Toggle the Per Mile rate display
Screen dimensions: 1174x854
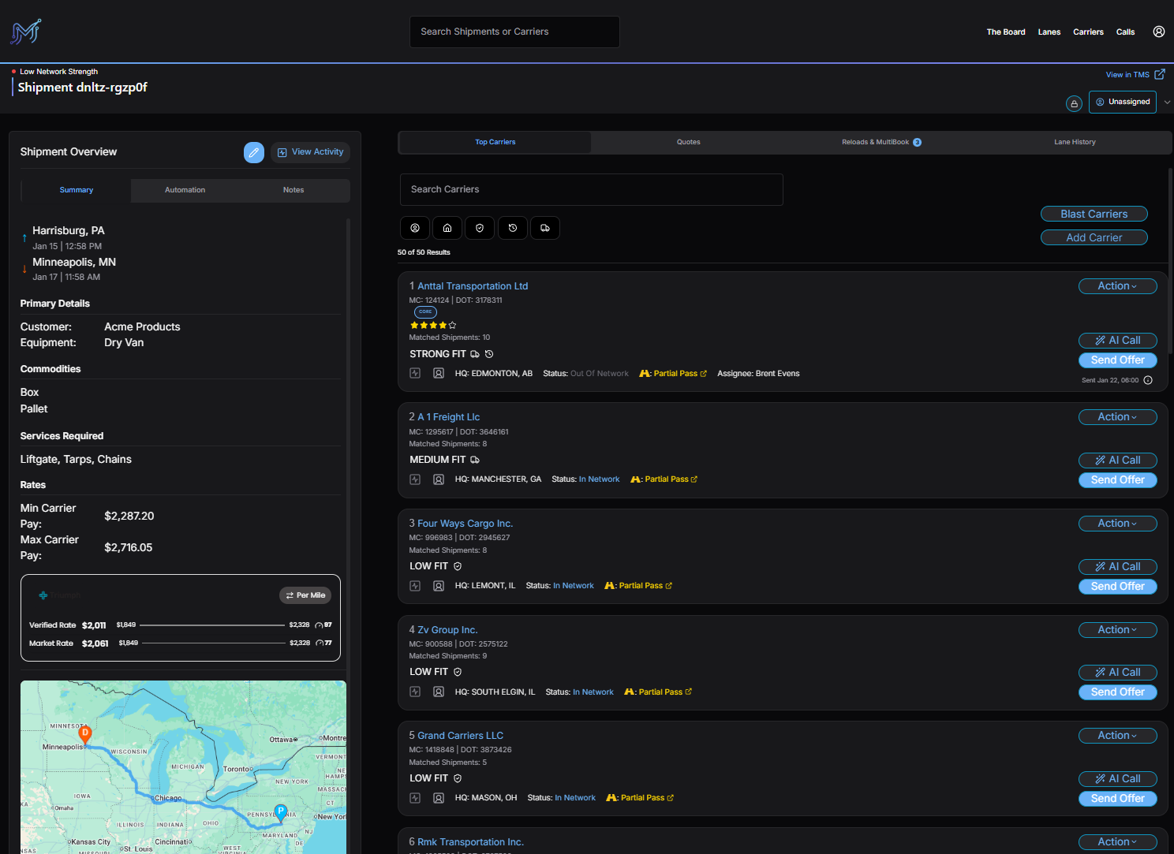pyautogui.click(x=305, y=595)
